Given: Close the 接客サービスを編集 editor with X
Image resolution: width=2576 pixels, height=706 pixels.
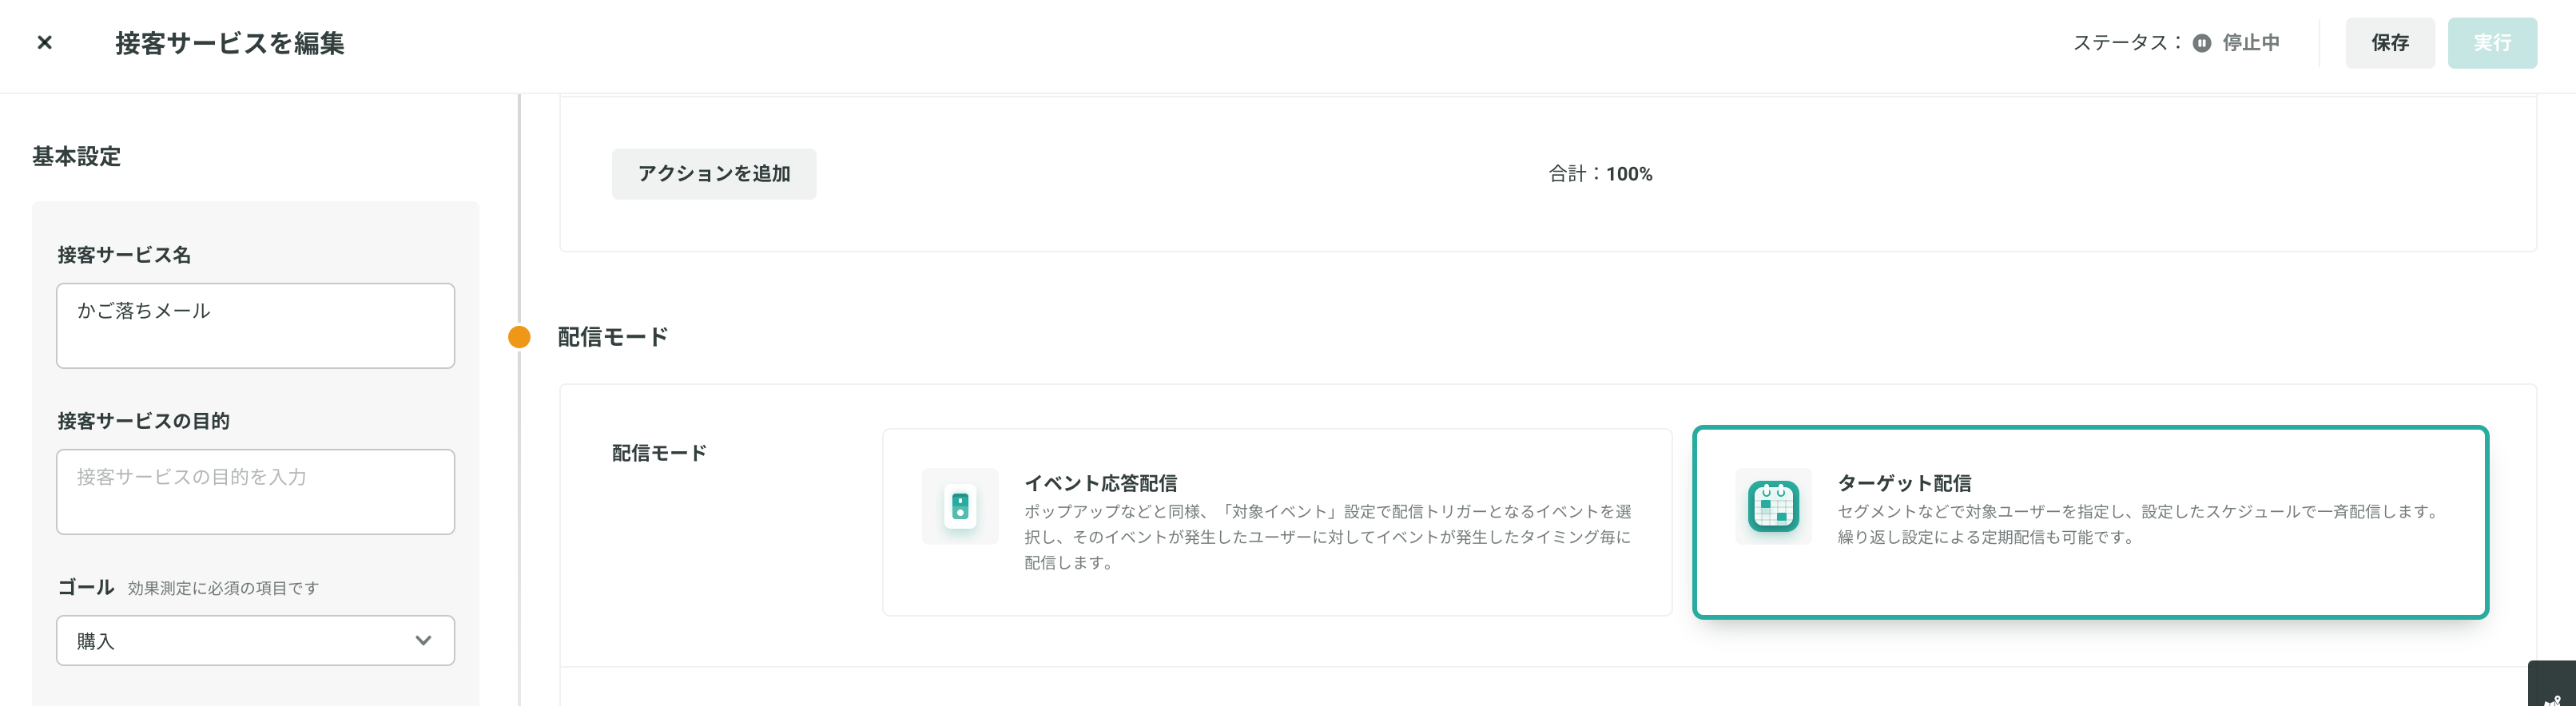Looking at the screenshot, I should tap(44, 42).
